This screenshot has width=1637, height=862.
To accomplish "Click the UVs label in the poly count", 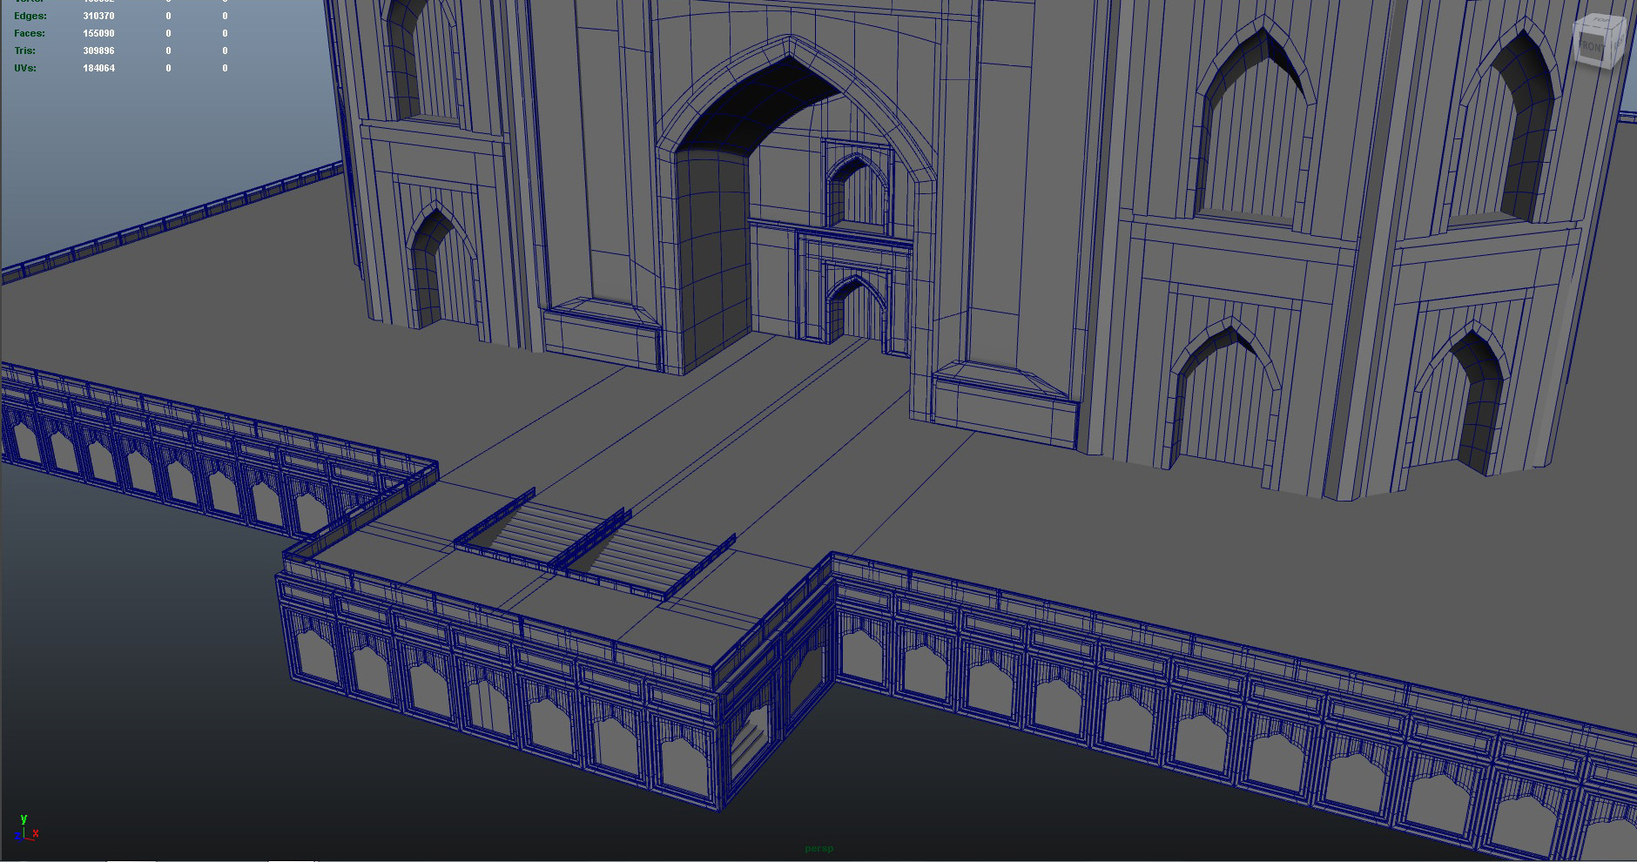I will [25, 68].
